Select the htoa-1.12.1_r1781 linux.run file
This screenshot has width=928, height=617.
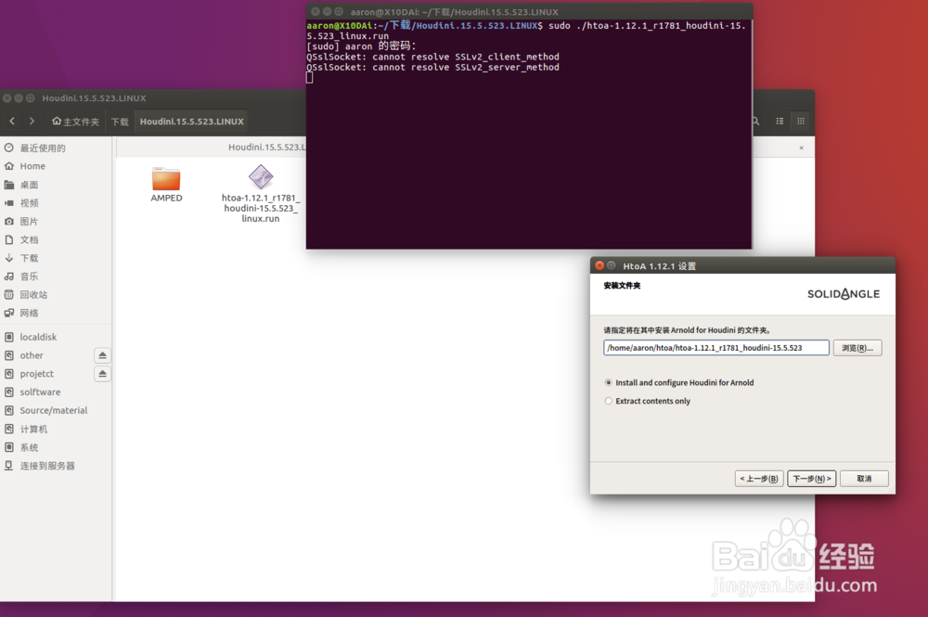point(261,193)
